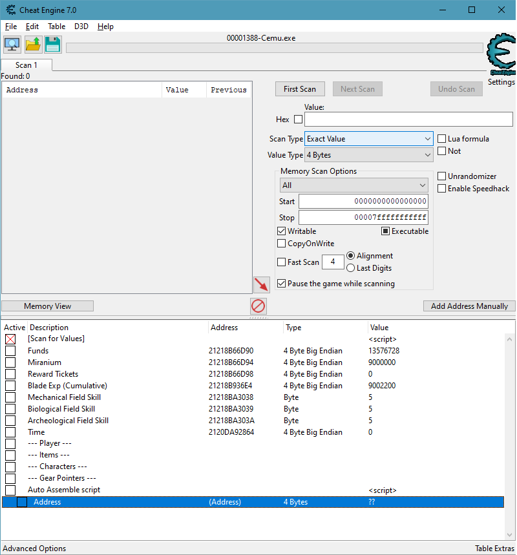Click the red arrow add-to-address-list icon
The height and width of the screenshot is (555, 517).
click(x=262, y=284)
